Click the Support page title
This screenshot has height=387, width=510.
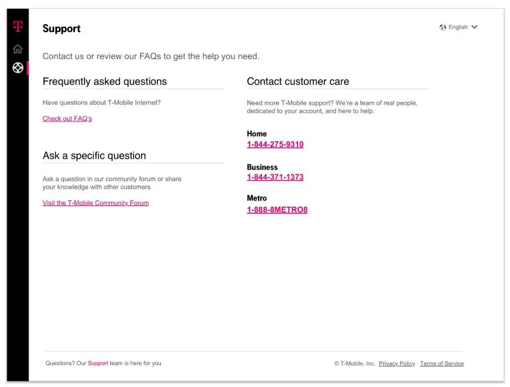tap(61, 29)
